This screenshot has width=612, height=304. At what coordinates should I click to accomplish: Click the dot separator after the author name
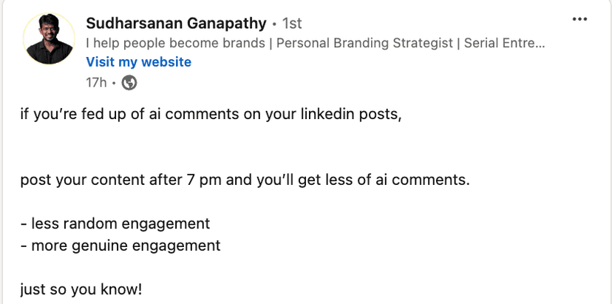(x=274, y=25)
